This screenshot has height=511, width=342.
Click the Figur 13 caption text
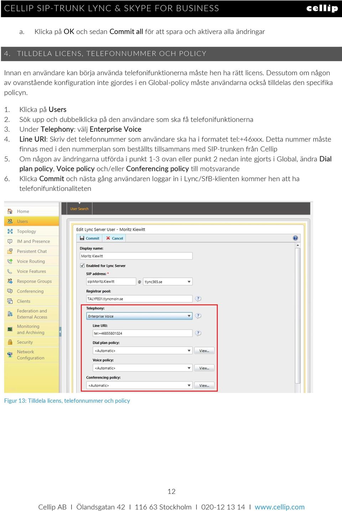click(x=67, y=401)
